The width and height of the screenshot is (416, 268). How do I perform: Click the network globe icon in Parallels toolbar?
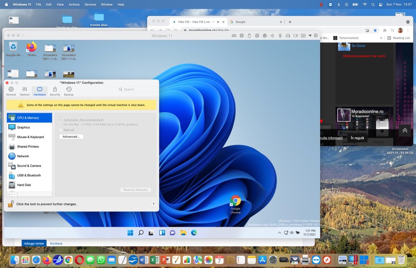click(265, 36)
